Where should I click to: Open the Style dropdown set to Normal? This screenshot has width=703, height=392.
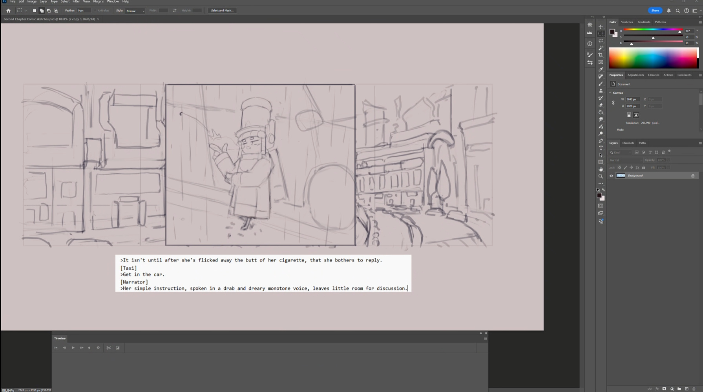click(135, 11)
